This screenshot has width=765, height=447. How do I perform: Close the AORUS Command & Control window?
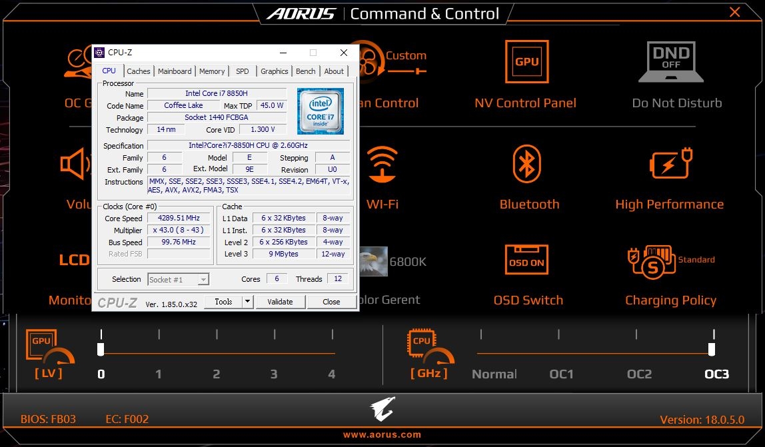pos(734,12)
